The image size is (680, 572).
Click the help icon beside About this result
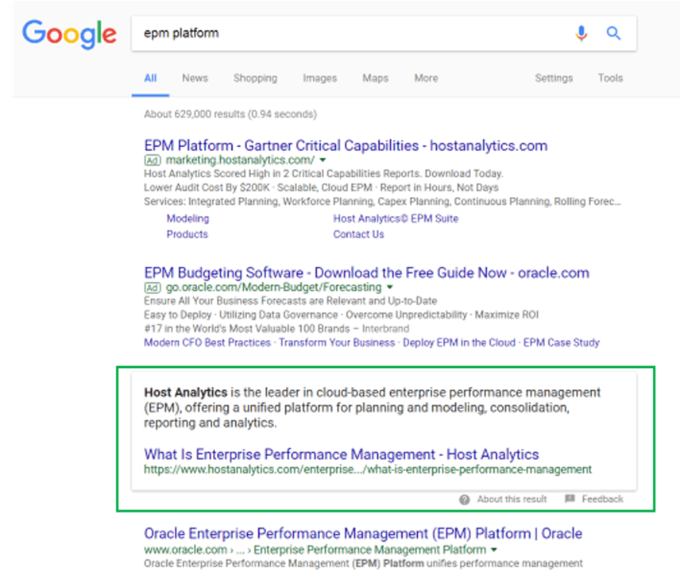465,500
